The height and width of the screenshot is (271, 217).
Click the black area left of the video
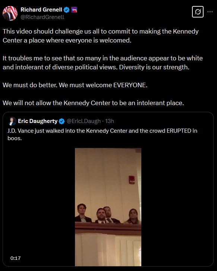[x=39, y=207]
